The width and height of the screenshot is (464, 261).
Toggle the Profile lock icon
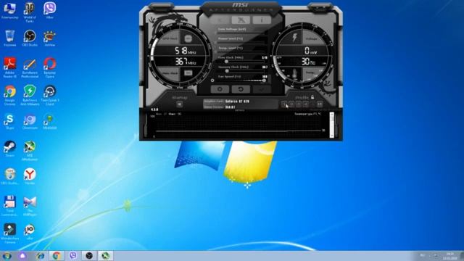[312, 97]
